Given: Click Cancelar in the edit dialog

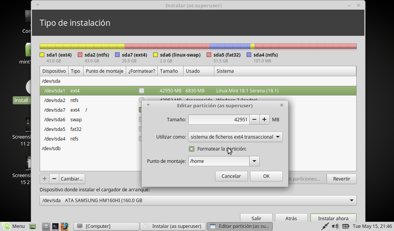Looking at the screenshot, I should 231,176.
